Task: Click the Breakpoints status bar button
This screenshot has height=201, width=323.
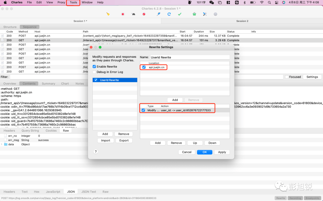Action: coord(313,198)
